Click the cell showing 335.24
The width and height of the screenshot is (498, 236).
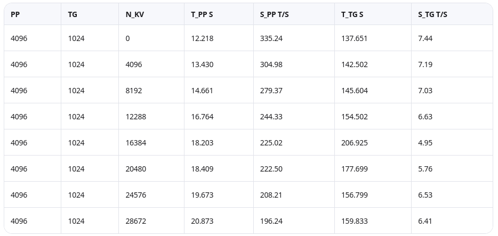click(271, 38)
